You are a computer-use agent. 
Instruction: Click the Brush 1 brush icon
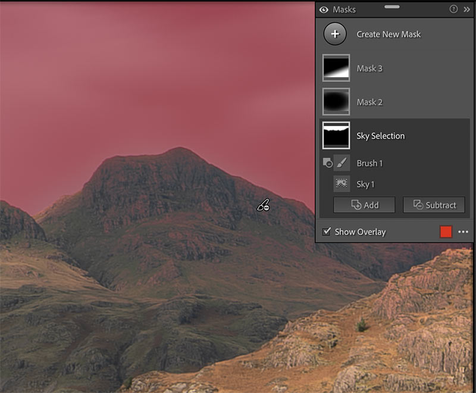pyautogui.click(x=342, y=163)
